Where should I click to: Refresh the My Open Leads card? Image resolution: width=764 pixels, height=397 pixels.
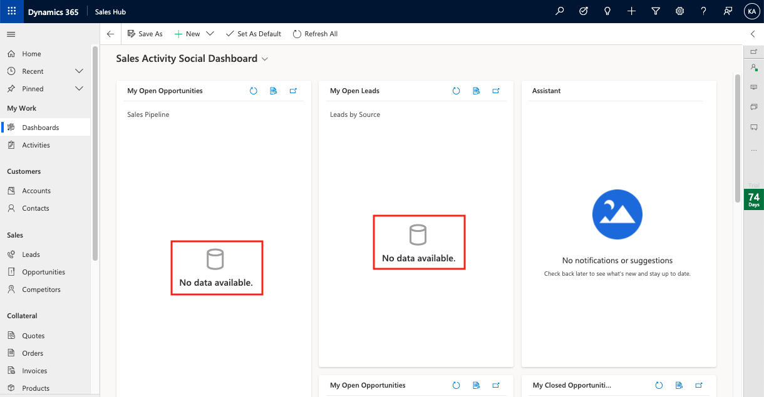tap(457, 91)
